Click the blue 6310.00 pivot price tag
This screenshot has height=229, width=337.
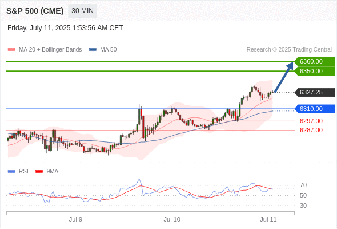tap(315, 109)
